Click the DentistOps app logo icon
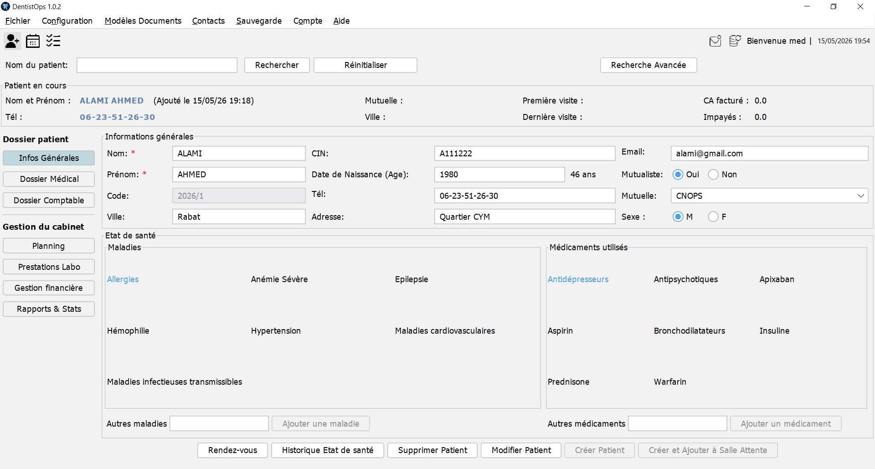This screenshot has height=469, width=875. 5,6
